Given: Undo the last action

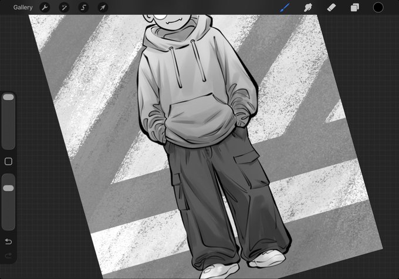Looking at the screenshot, I should pos(8,241).
